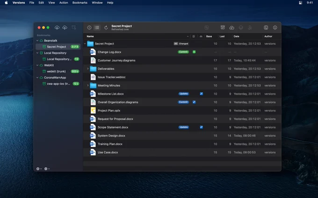This screenshot has width=318, height=198.
Task: Open the Apple menu
Action: (6, 3)
